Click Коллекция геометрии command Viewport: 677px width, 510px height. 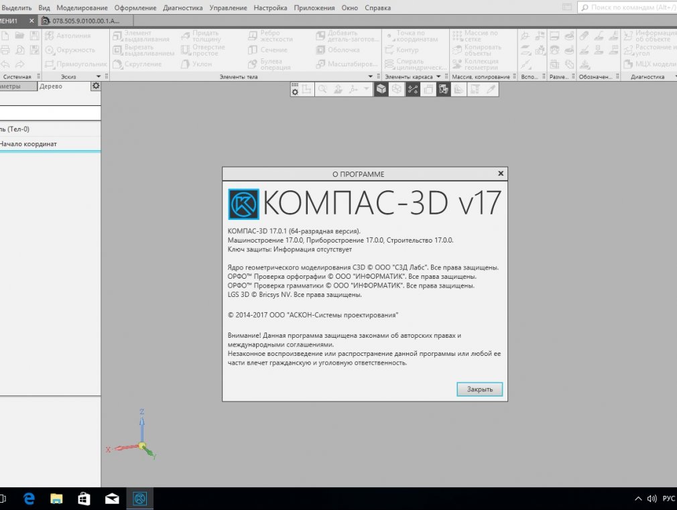tap(475, 64)
